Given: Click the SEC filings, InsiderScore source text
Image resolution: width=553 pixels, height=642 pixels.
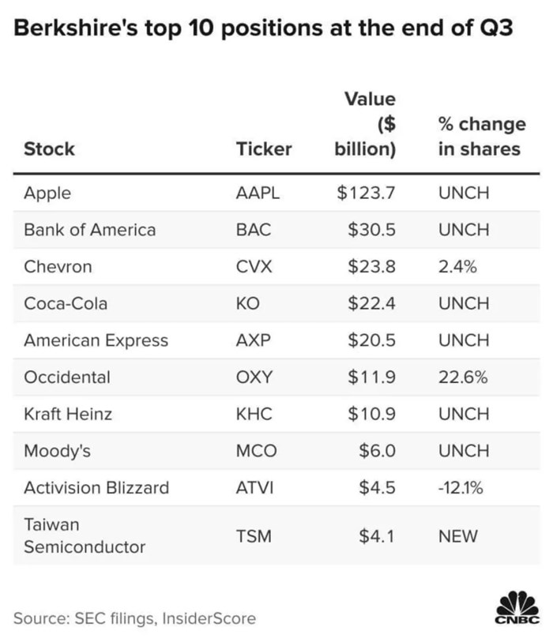Looking at the screenshot, I should coord(134,618).
